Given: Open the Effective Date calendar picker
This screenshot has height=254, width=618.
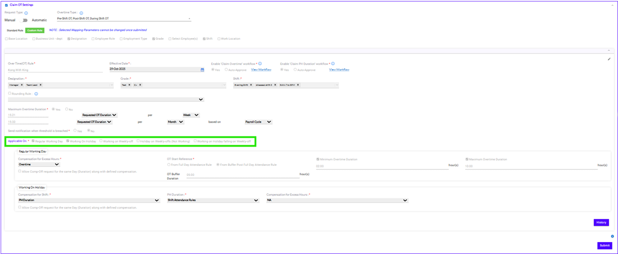Looking at the screenshot, I should 202,70.
